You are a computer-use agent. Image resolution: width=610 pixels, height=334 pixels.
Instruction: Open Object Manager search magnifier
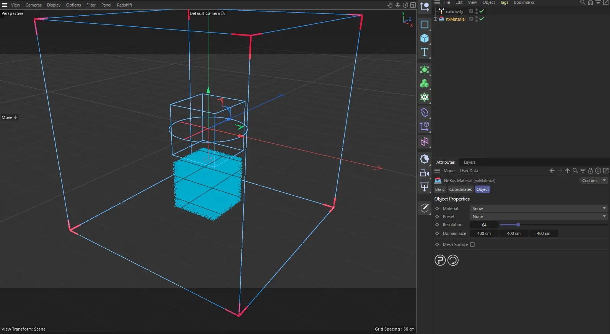click(583, 2)
